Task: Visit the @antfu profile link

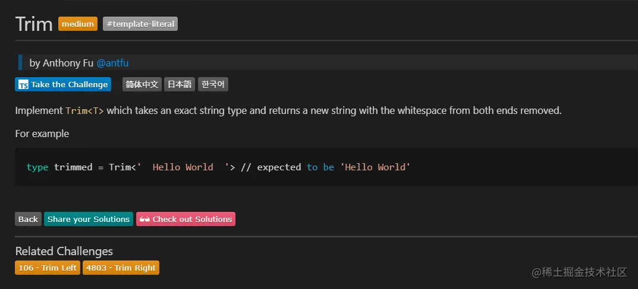Action: coord(113,63)
